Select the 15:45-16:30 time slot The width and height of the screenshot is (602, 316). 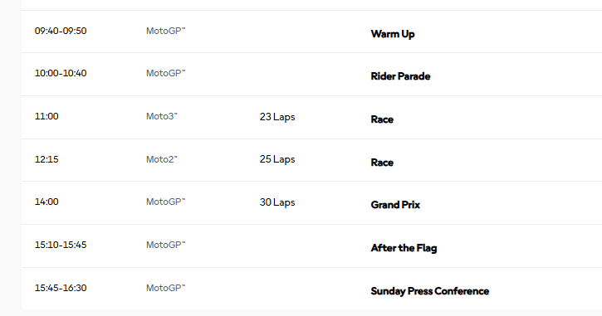tap(61, 288)
